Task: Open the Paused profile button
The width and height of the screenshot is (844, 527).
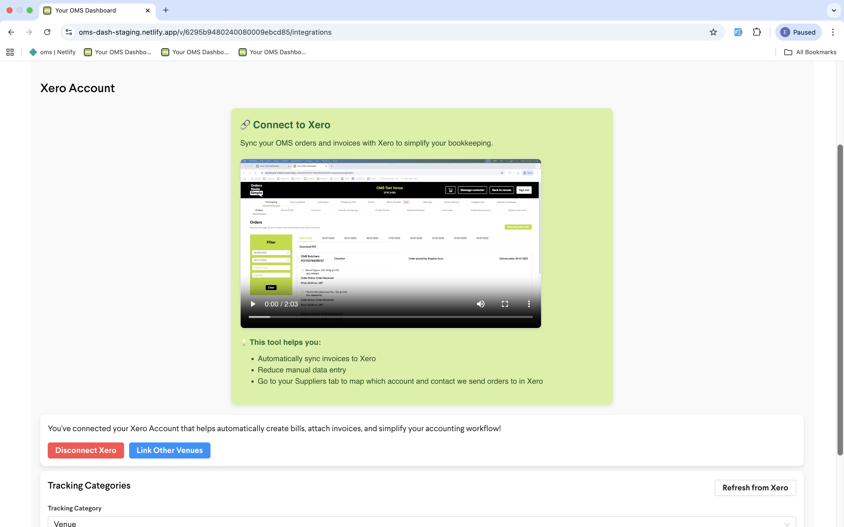Action: click(798, 32)
